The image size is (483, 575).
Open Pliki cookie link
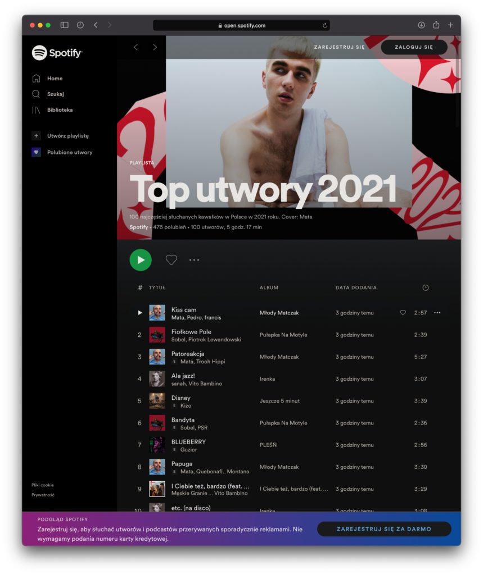click(43, 485)
